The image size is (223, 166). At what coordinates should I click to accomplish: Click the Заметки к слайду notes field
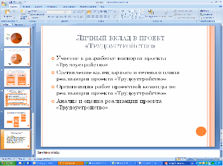point(128,153)
